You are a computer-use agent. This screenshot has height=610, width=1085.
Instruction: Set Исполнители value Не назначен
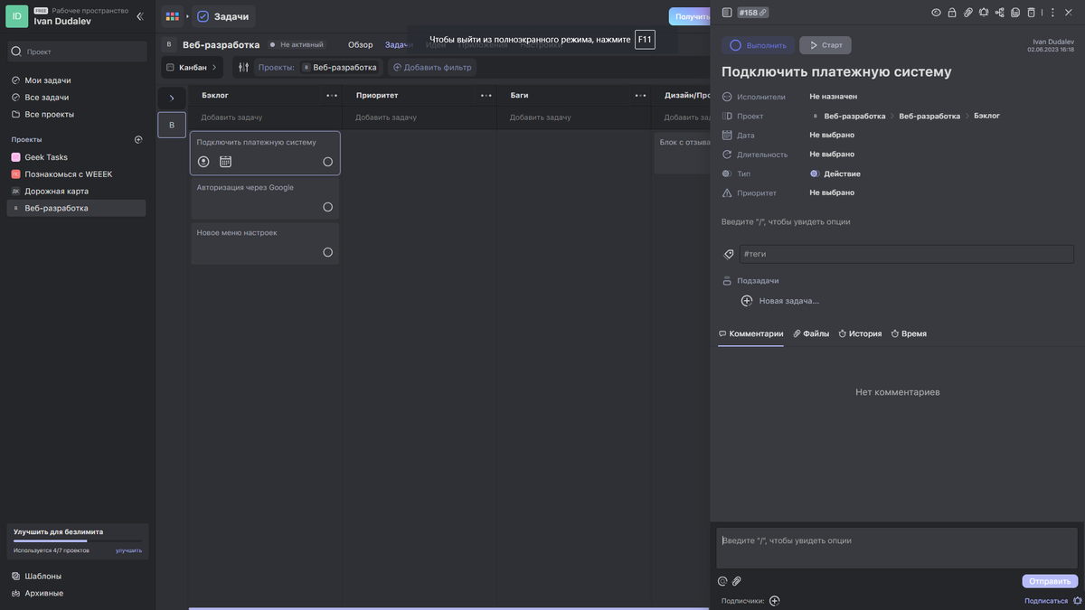833,97
